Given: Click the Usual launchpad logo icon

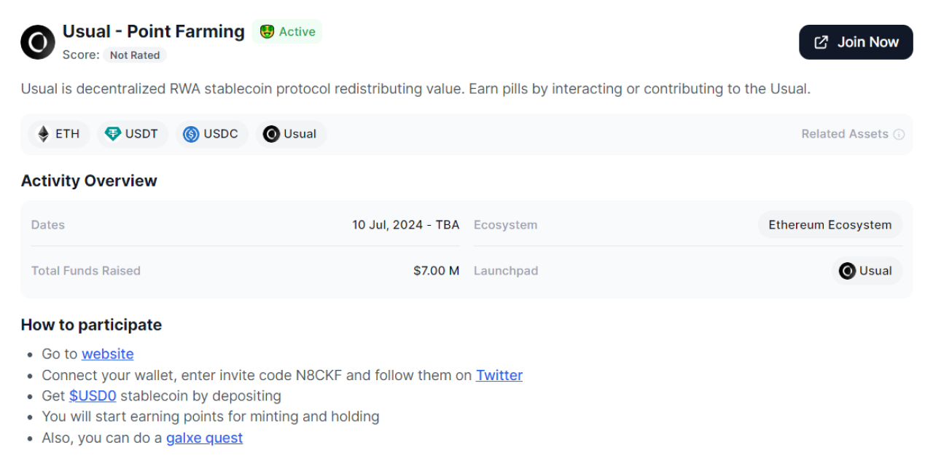Looking at the screenshot, I should 847,271.
